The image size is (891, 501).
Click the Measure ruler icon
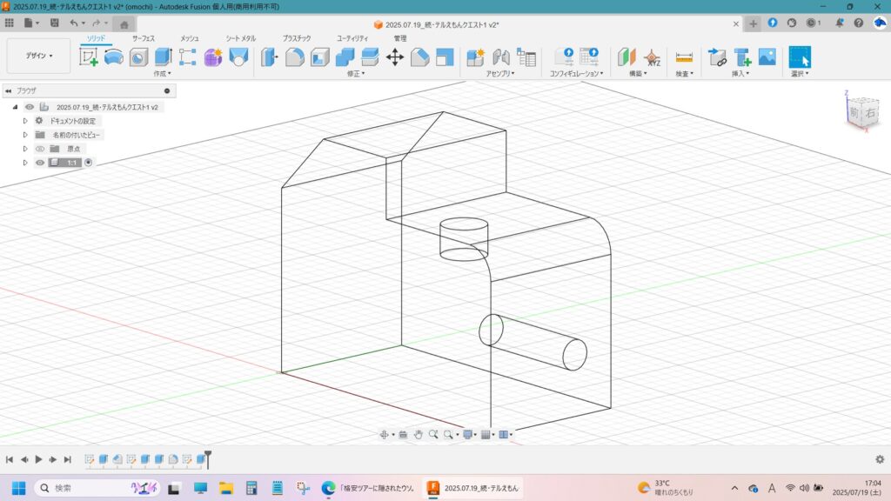click(684, 57)
